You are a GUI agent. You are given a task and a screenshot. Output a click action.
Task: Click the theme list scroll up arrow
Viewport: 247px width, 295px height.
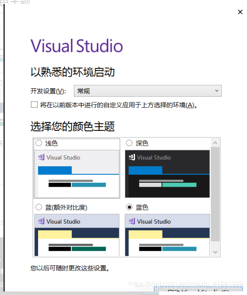tap(215, 143)
